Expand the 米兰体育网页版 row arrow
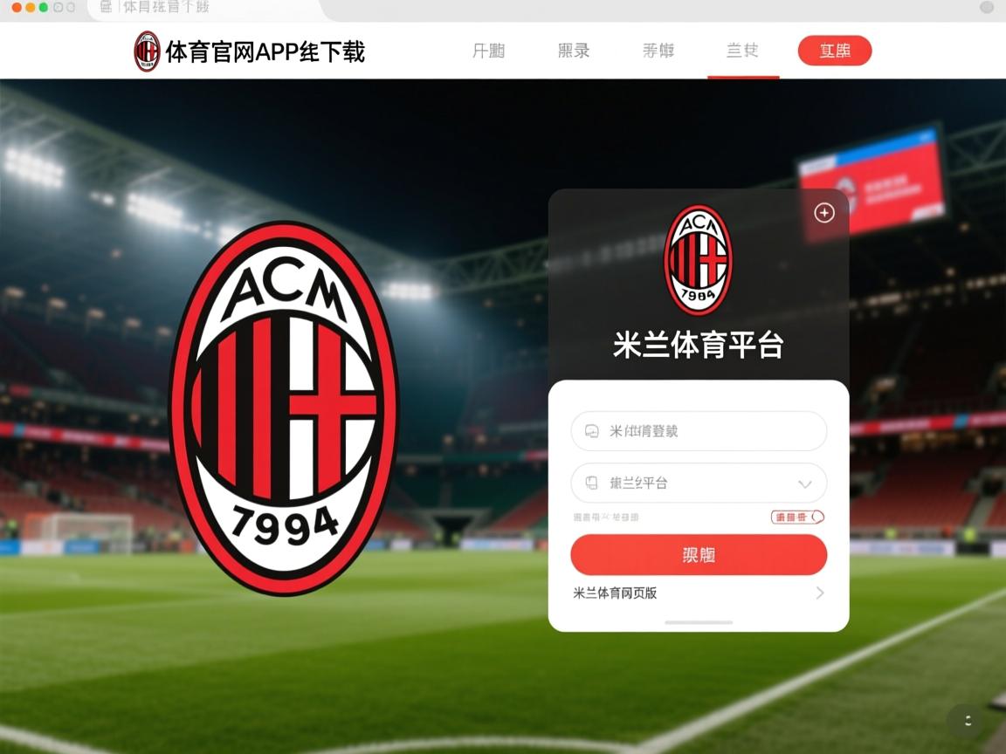This screenshot has height=754, width=1006. tap(820, 593)
